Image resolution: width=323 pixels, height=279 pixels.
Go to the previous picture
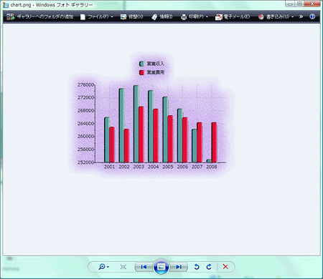(144, 267)
